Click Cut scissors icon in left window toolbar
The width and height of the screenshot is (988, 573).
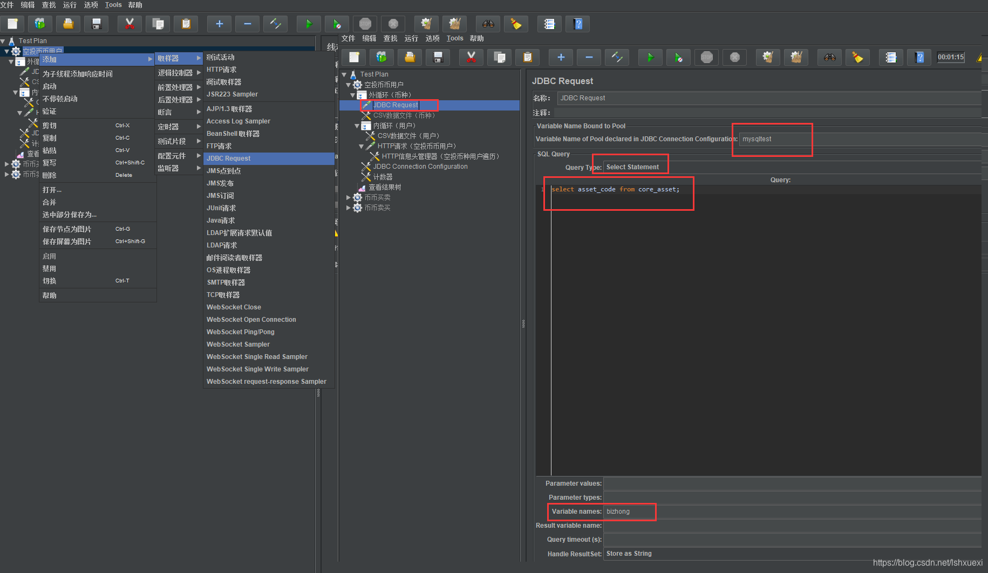130,24
